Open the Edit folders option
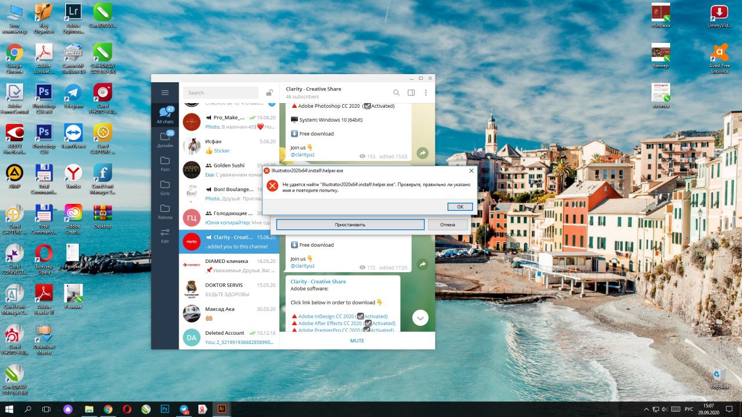 tap(165, 235)
